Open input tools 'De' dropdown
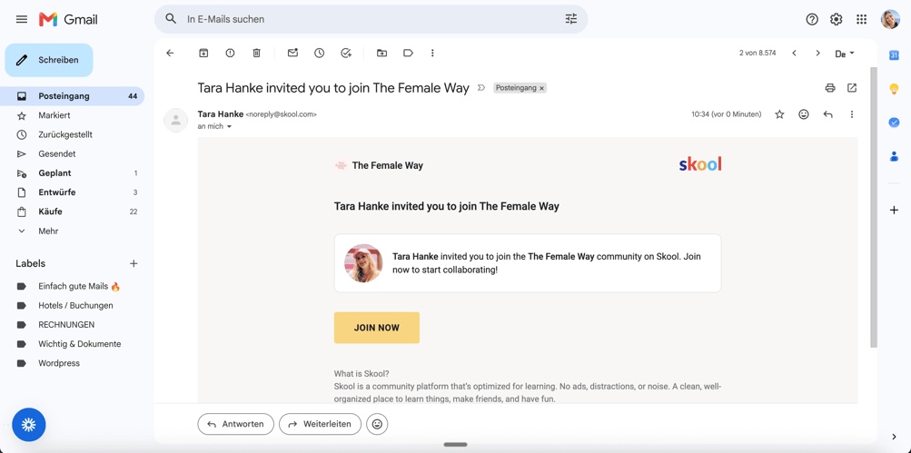Image resolution: width=911 pixels, height=453 pixels. (x=845, y=54)
